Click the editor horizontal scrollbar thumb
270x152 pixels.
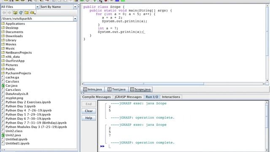tap(143, 84)
